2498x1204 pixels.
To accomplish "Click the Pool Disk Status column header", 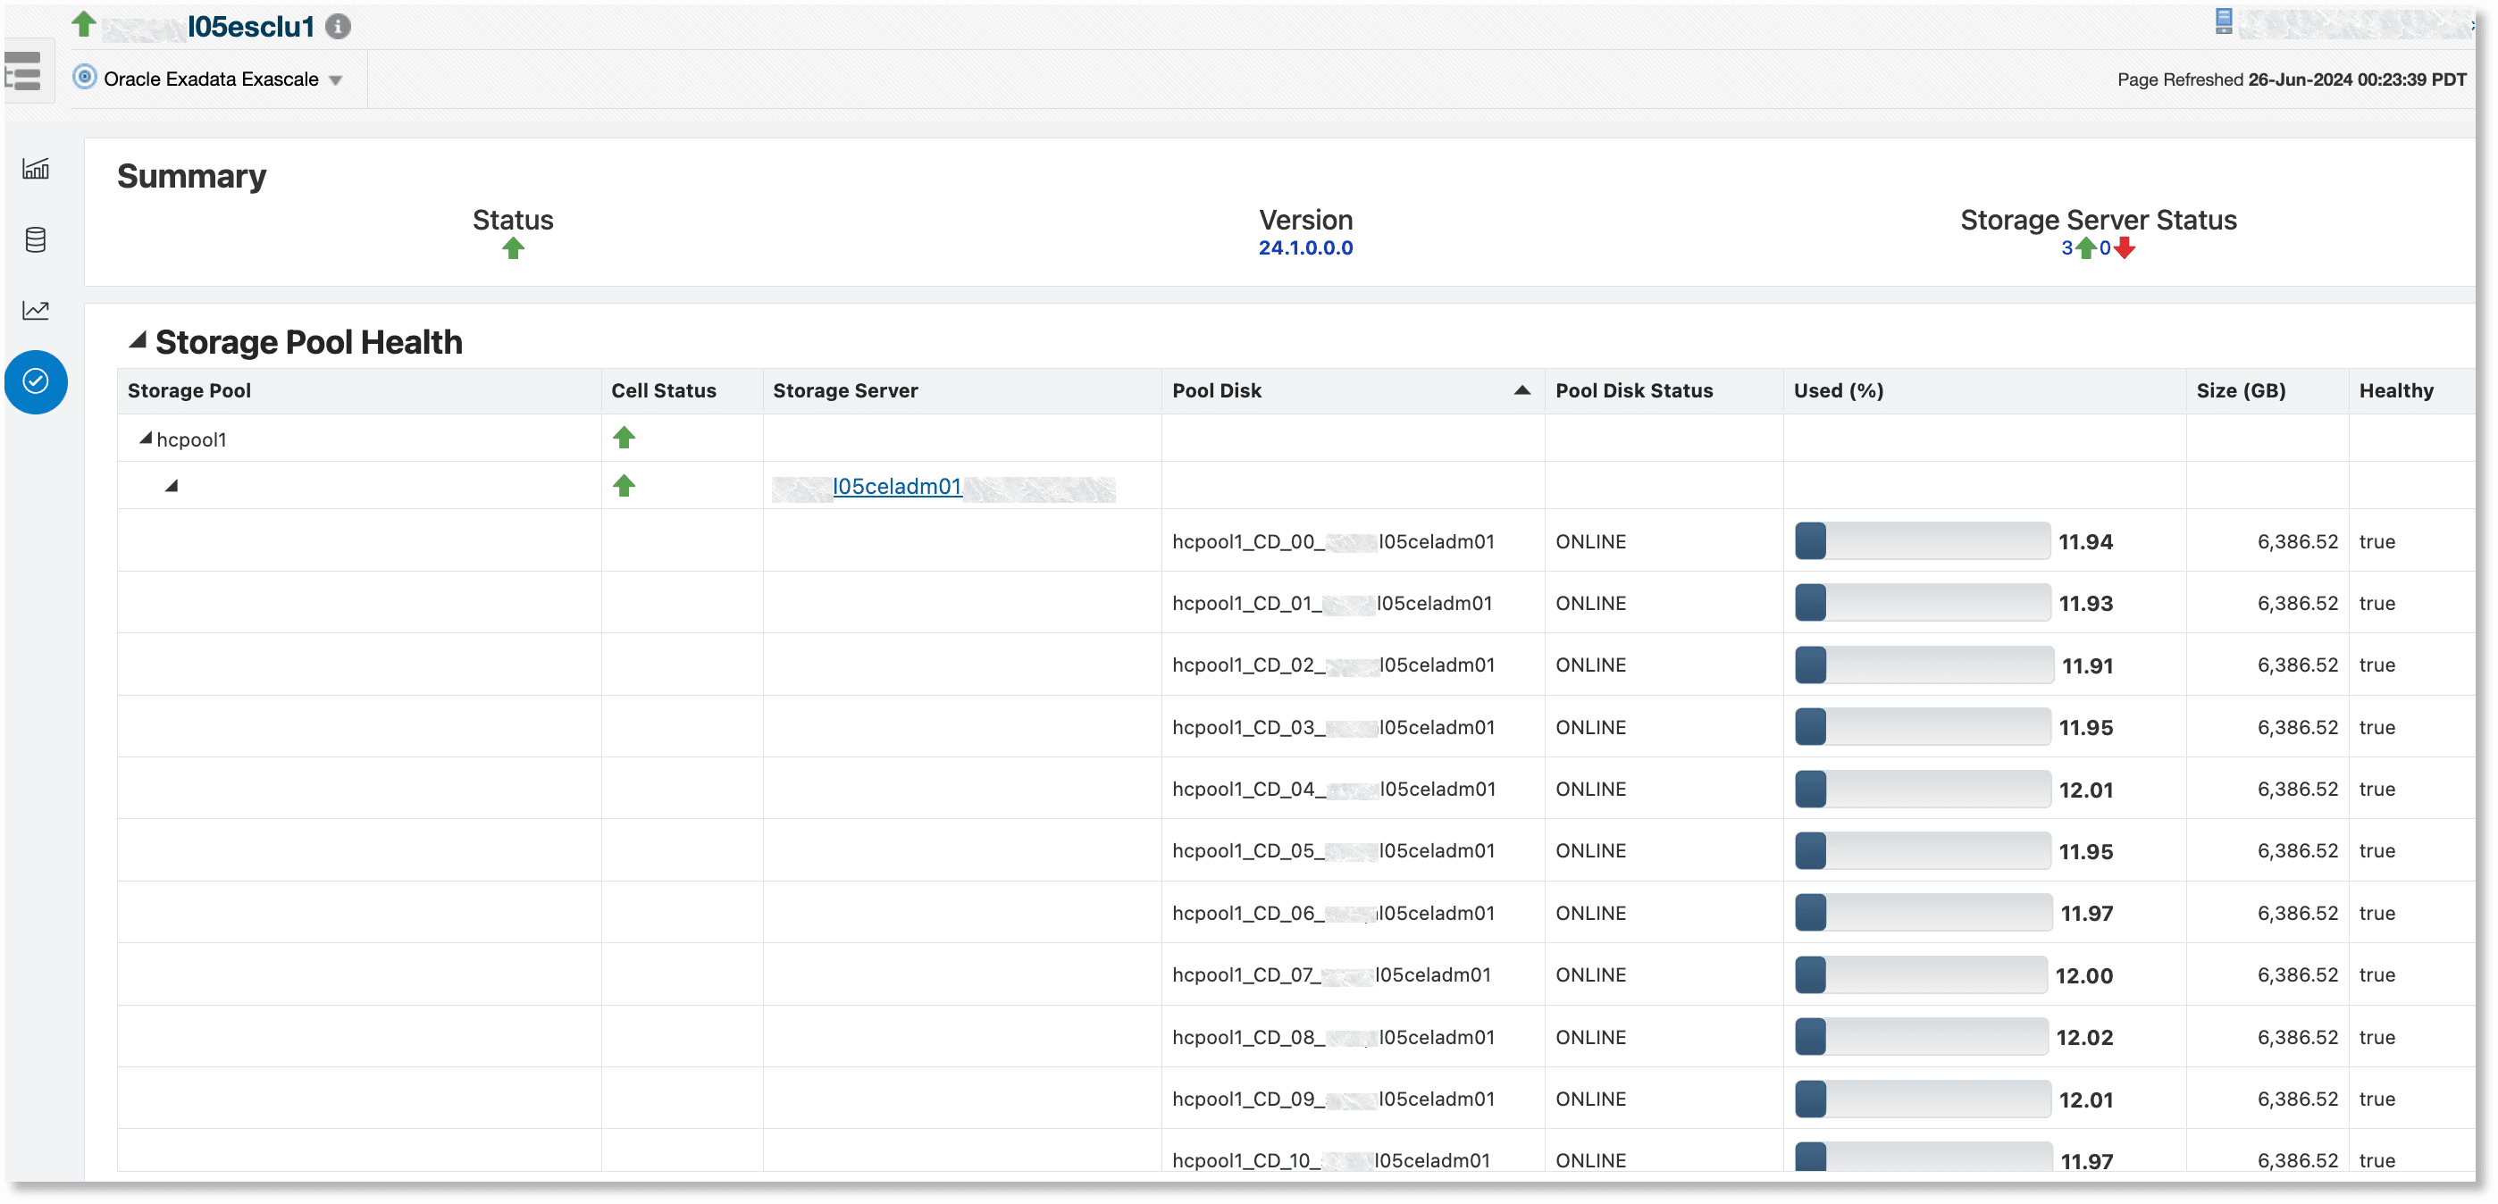I will pos(1633,390).
